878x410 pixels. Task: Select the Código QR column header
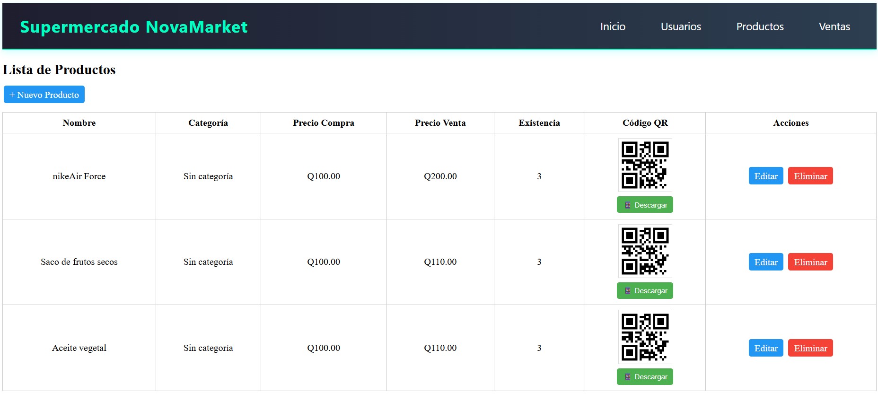[645, 123]
